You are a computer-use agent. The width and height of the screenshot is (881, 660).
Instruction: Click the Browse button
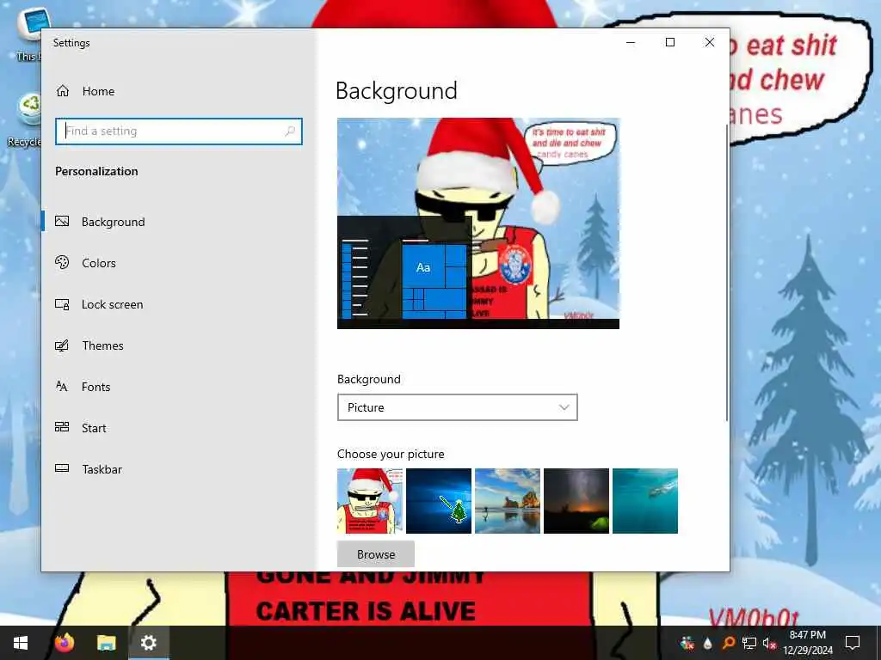[x=376, y=554]
